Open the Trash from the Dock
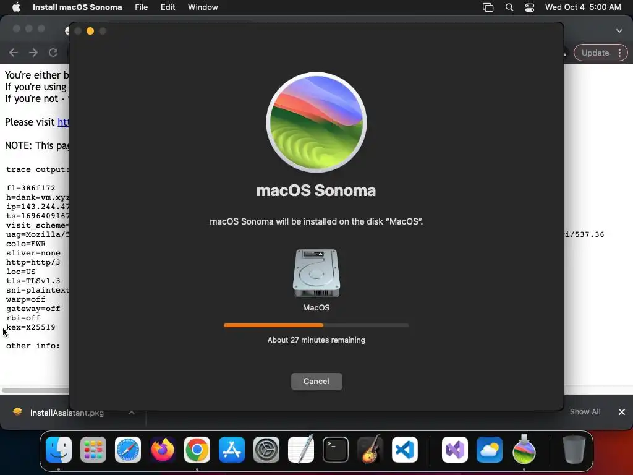This screenshot has height=475, width=633. point(574,449)
